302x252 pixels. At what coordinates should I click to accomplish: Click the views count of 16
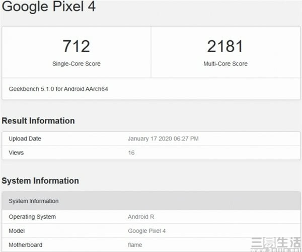click(131, 153)
